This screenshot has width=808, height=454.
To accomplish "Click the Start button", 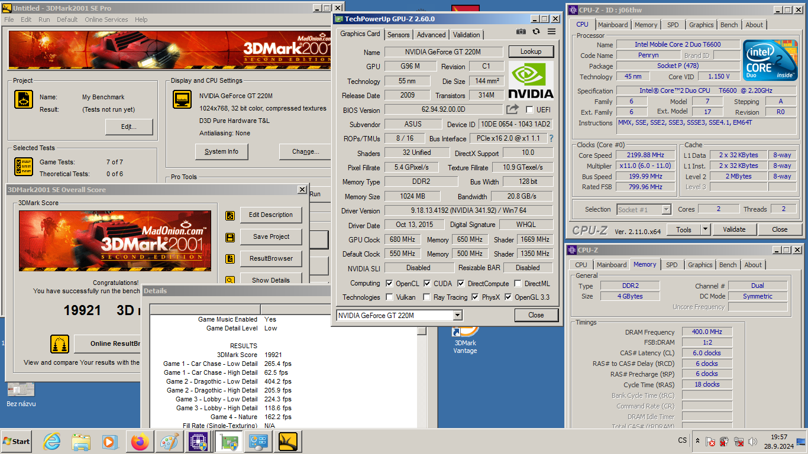I will coord(17,442).
